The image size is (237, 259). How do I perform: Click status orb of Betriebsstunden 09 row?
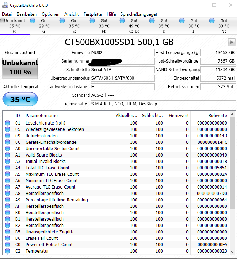click(7, 136)
